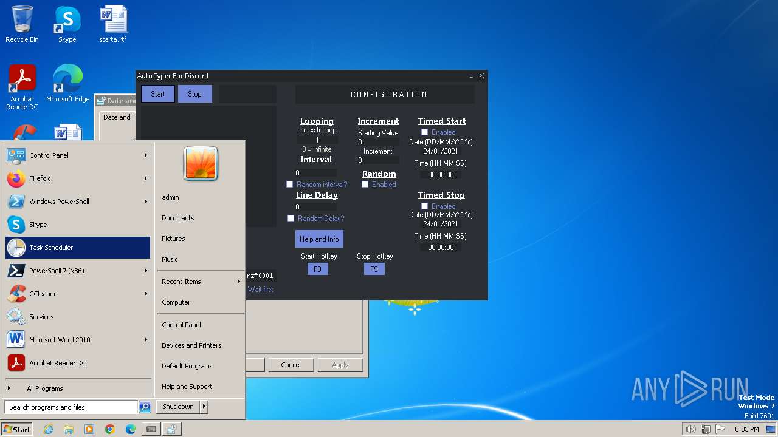Image resolution: width=778 pixels, height=437 pixels.
Task: Click the volume speaker tray icon
Action: (x=690, y=429)
